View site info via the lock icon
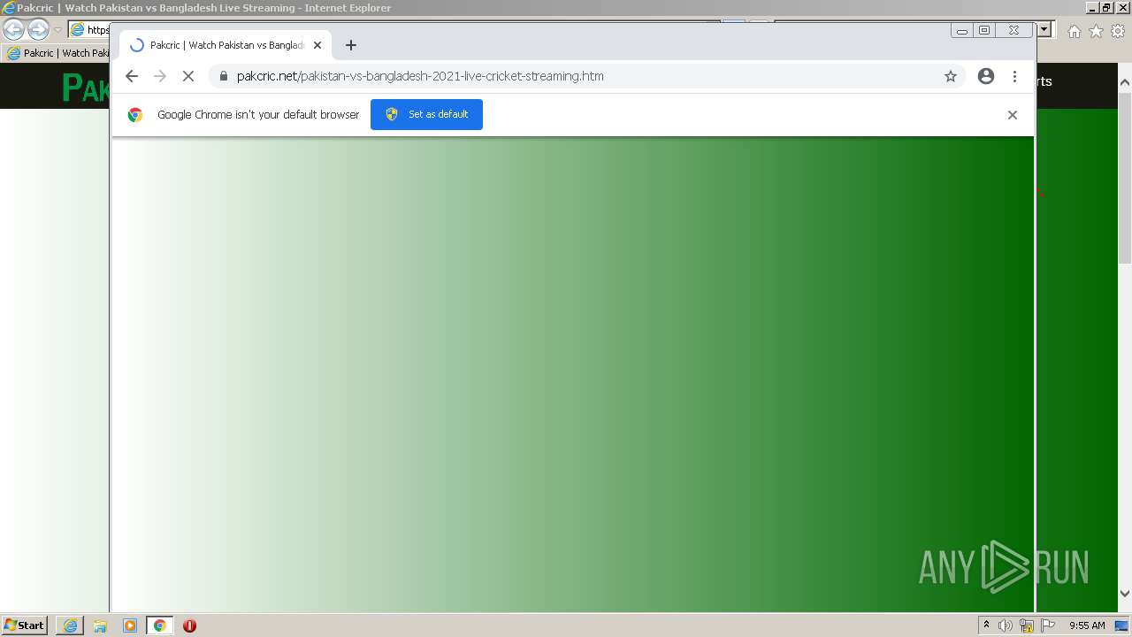 (223, 76)
